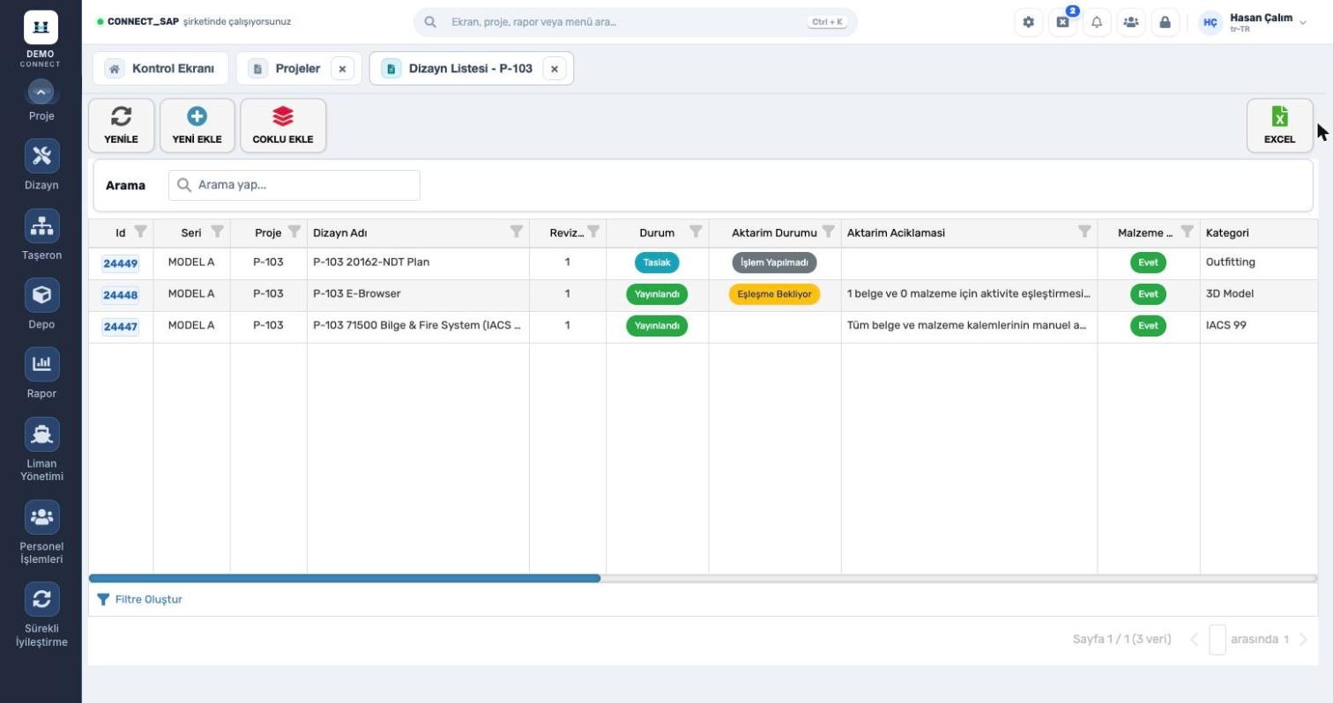Export the list using EXCEL button

(x=1279, y=125)
